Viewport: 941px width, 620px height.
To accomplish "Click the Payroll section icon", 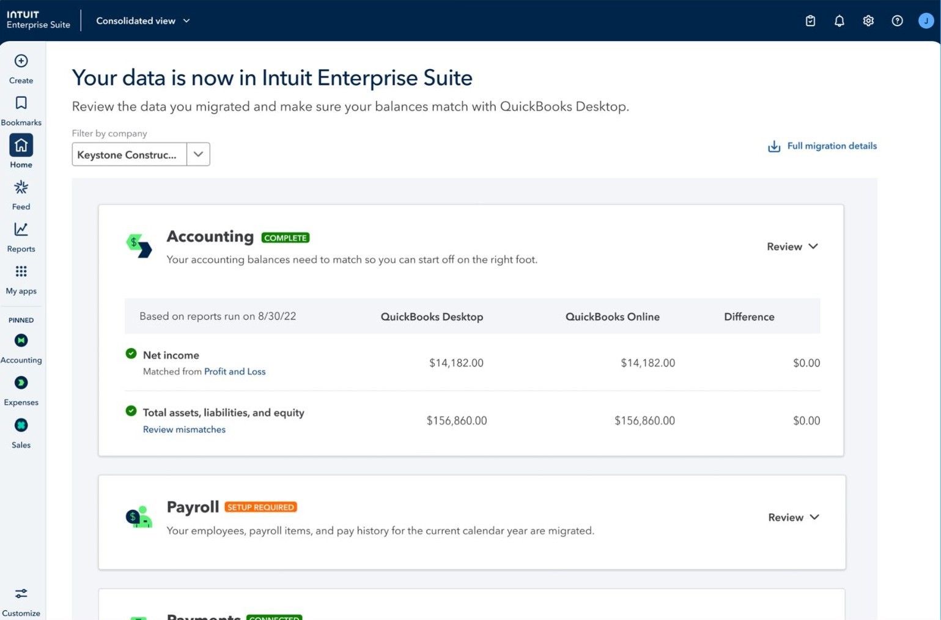I will tap(139, 517).
